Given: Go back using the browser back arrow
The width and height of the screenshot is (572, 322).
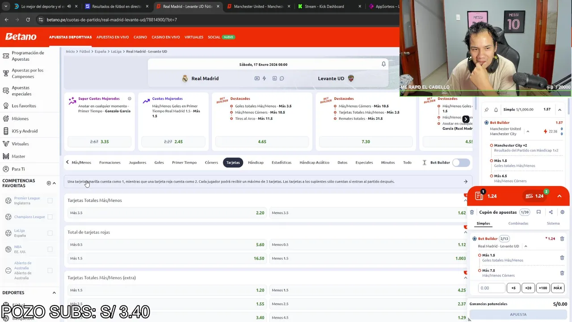Looking at the screenshot, I should click(6, 20).
